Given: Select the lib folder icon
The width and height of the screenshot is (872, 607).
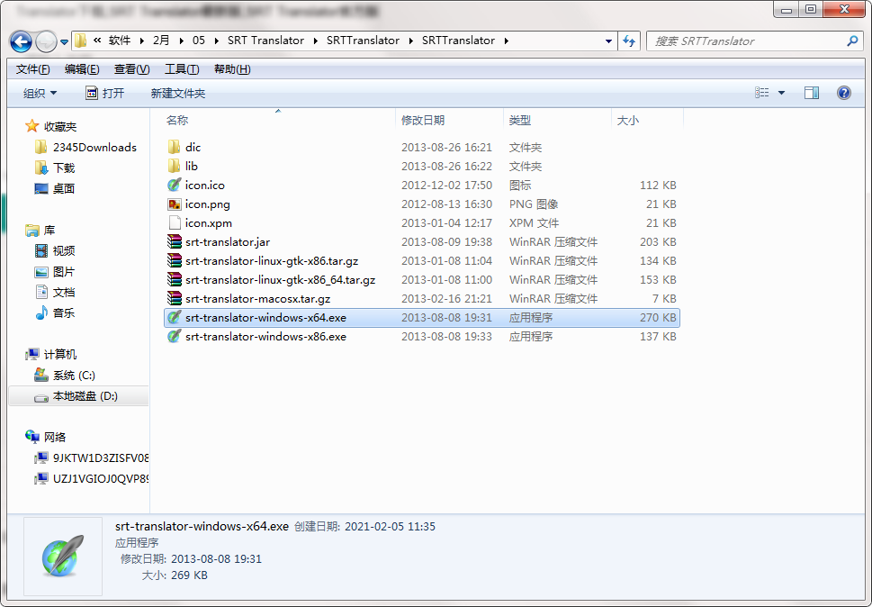Looking at the screenshot, I should (174, 166).
